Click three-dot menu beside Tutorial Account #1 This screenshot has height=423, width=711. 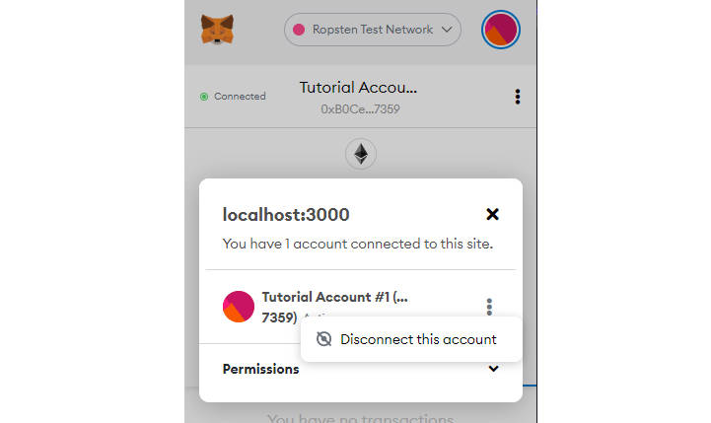point(489,307)
